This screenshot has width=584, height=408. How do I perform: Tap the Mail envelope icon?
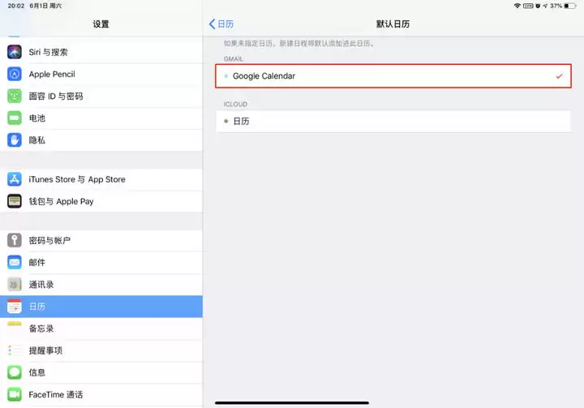tap(15, 262)
